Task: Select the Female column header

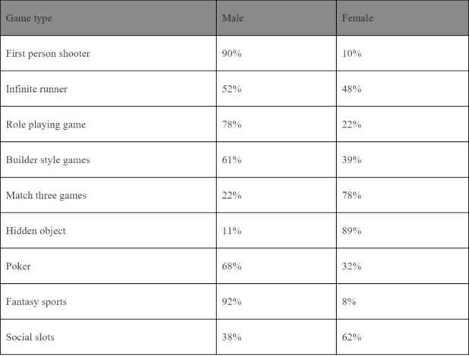Action: tap(357, 18)
